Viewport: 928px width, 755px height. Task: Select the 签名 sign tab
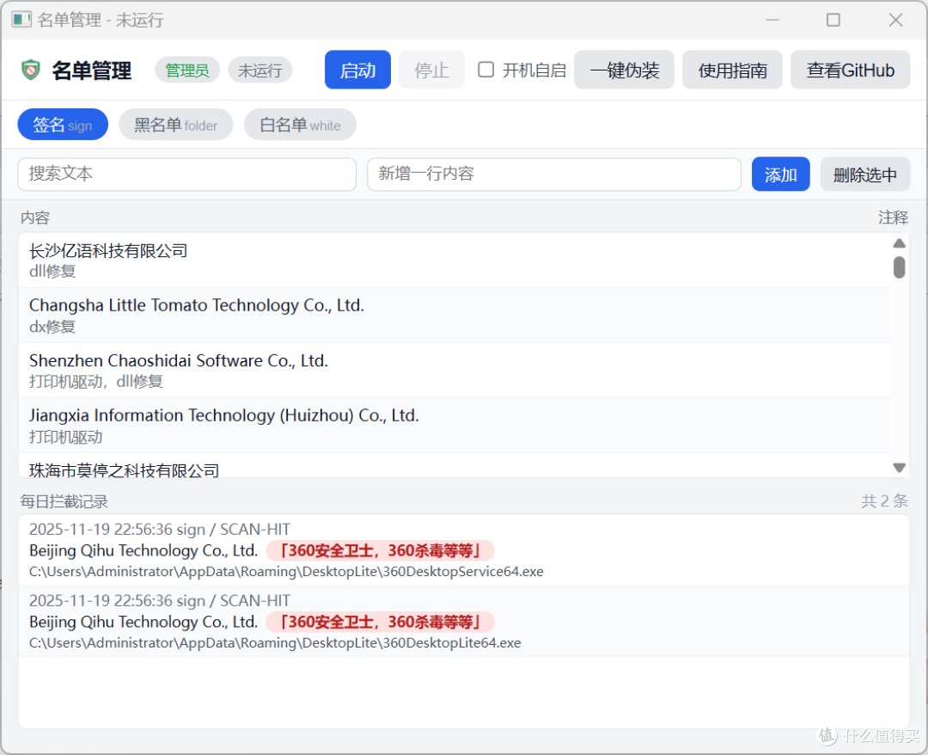point(63,125)
